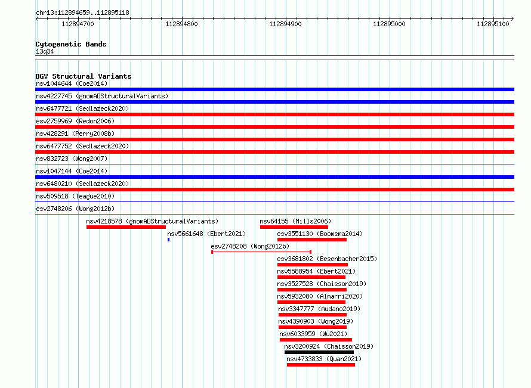Click the DGV Structural Variants track title

[84, 76]
